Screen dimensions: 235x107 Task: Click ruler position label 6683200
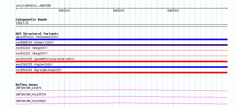(x=119, y=11)
